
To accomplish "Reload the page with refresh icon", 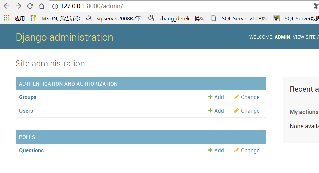I will (x=30, y=6).
